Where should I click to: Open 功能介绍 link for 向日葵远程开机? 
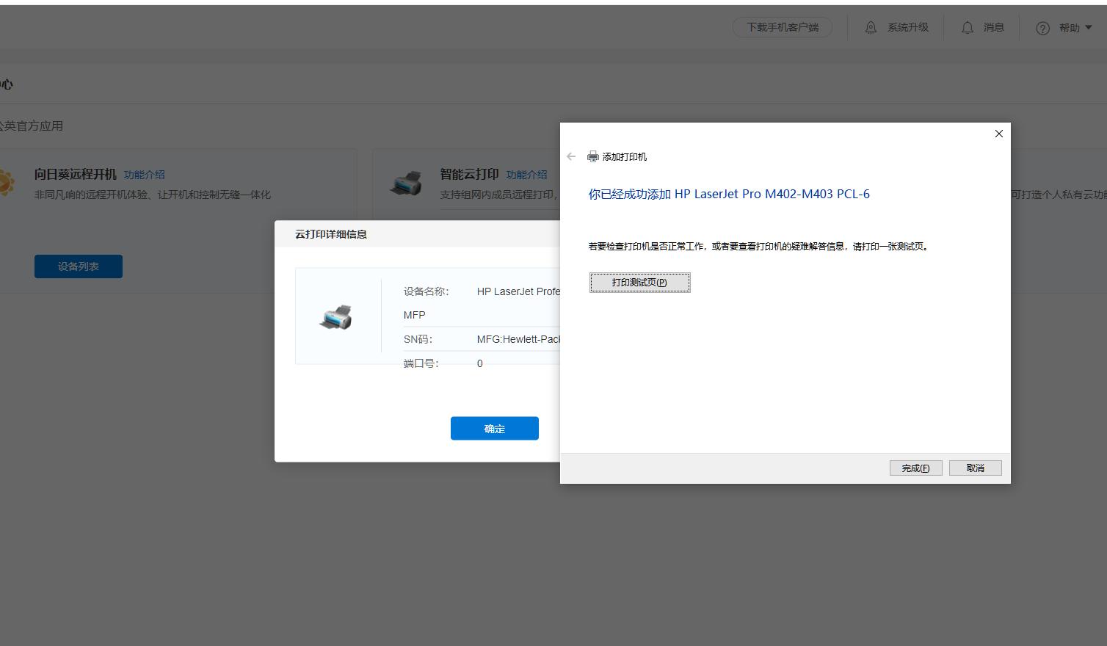pos(145,175)
